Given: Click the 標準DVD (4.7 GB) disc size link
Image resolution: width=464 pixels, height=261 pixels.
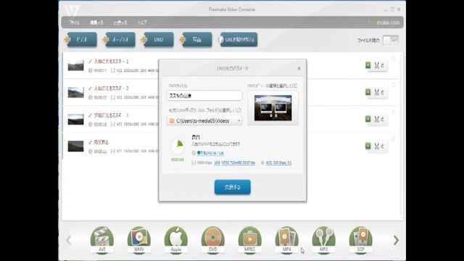Looking at the screenshot, I should click(x=210, y=153).
